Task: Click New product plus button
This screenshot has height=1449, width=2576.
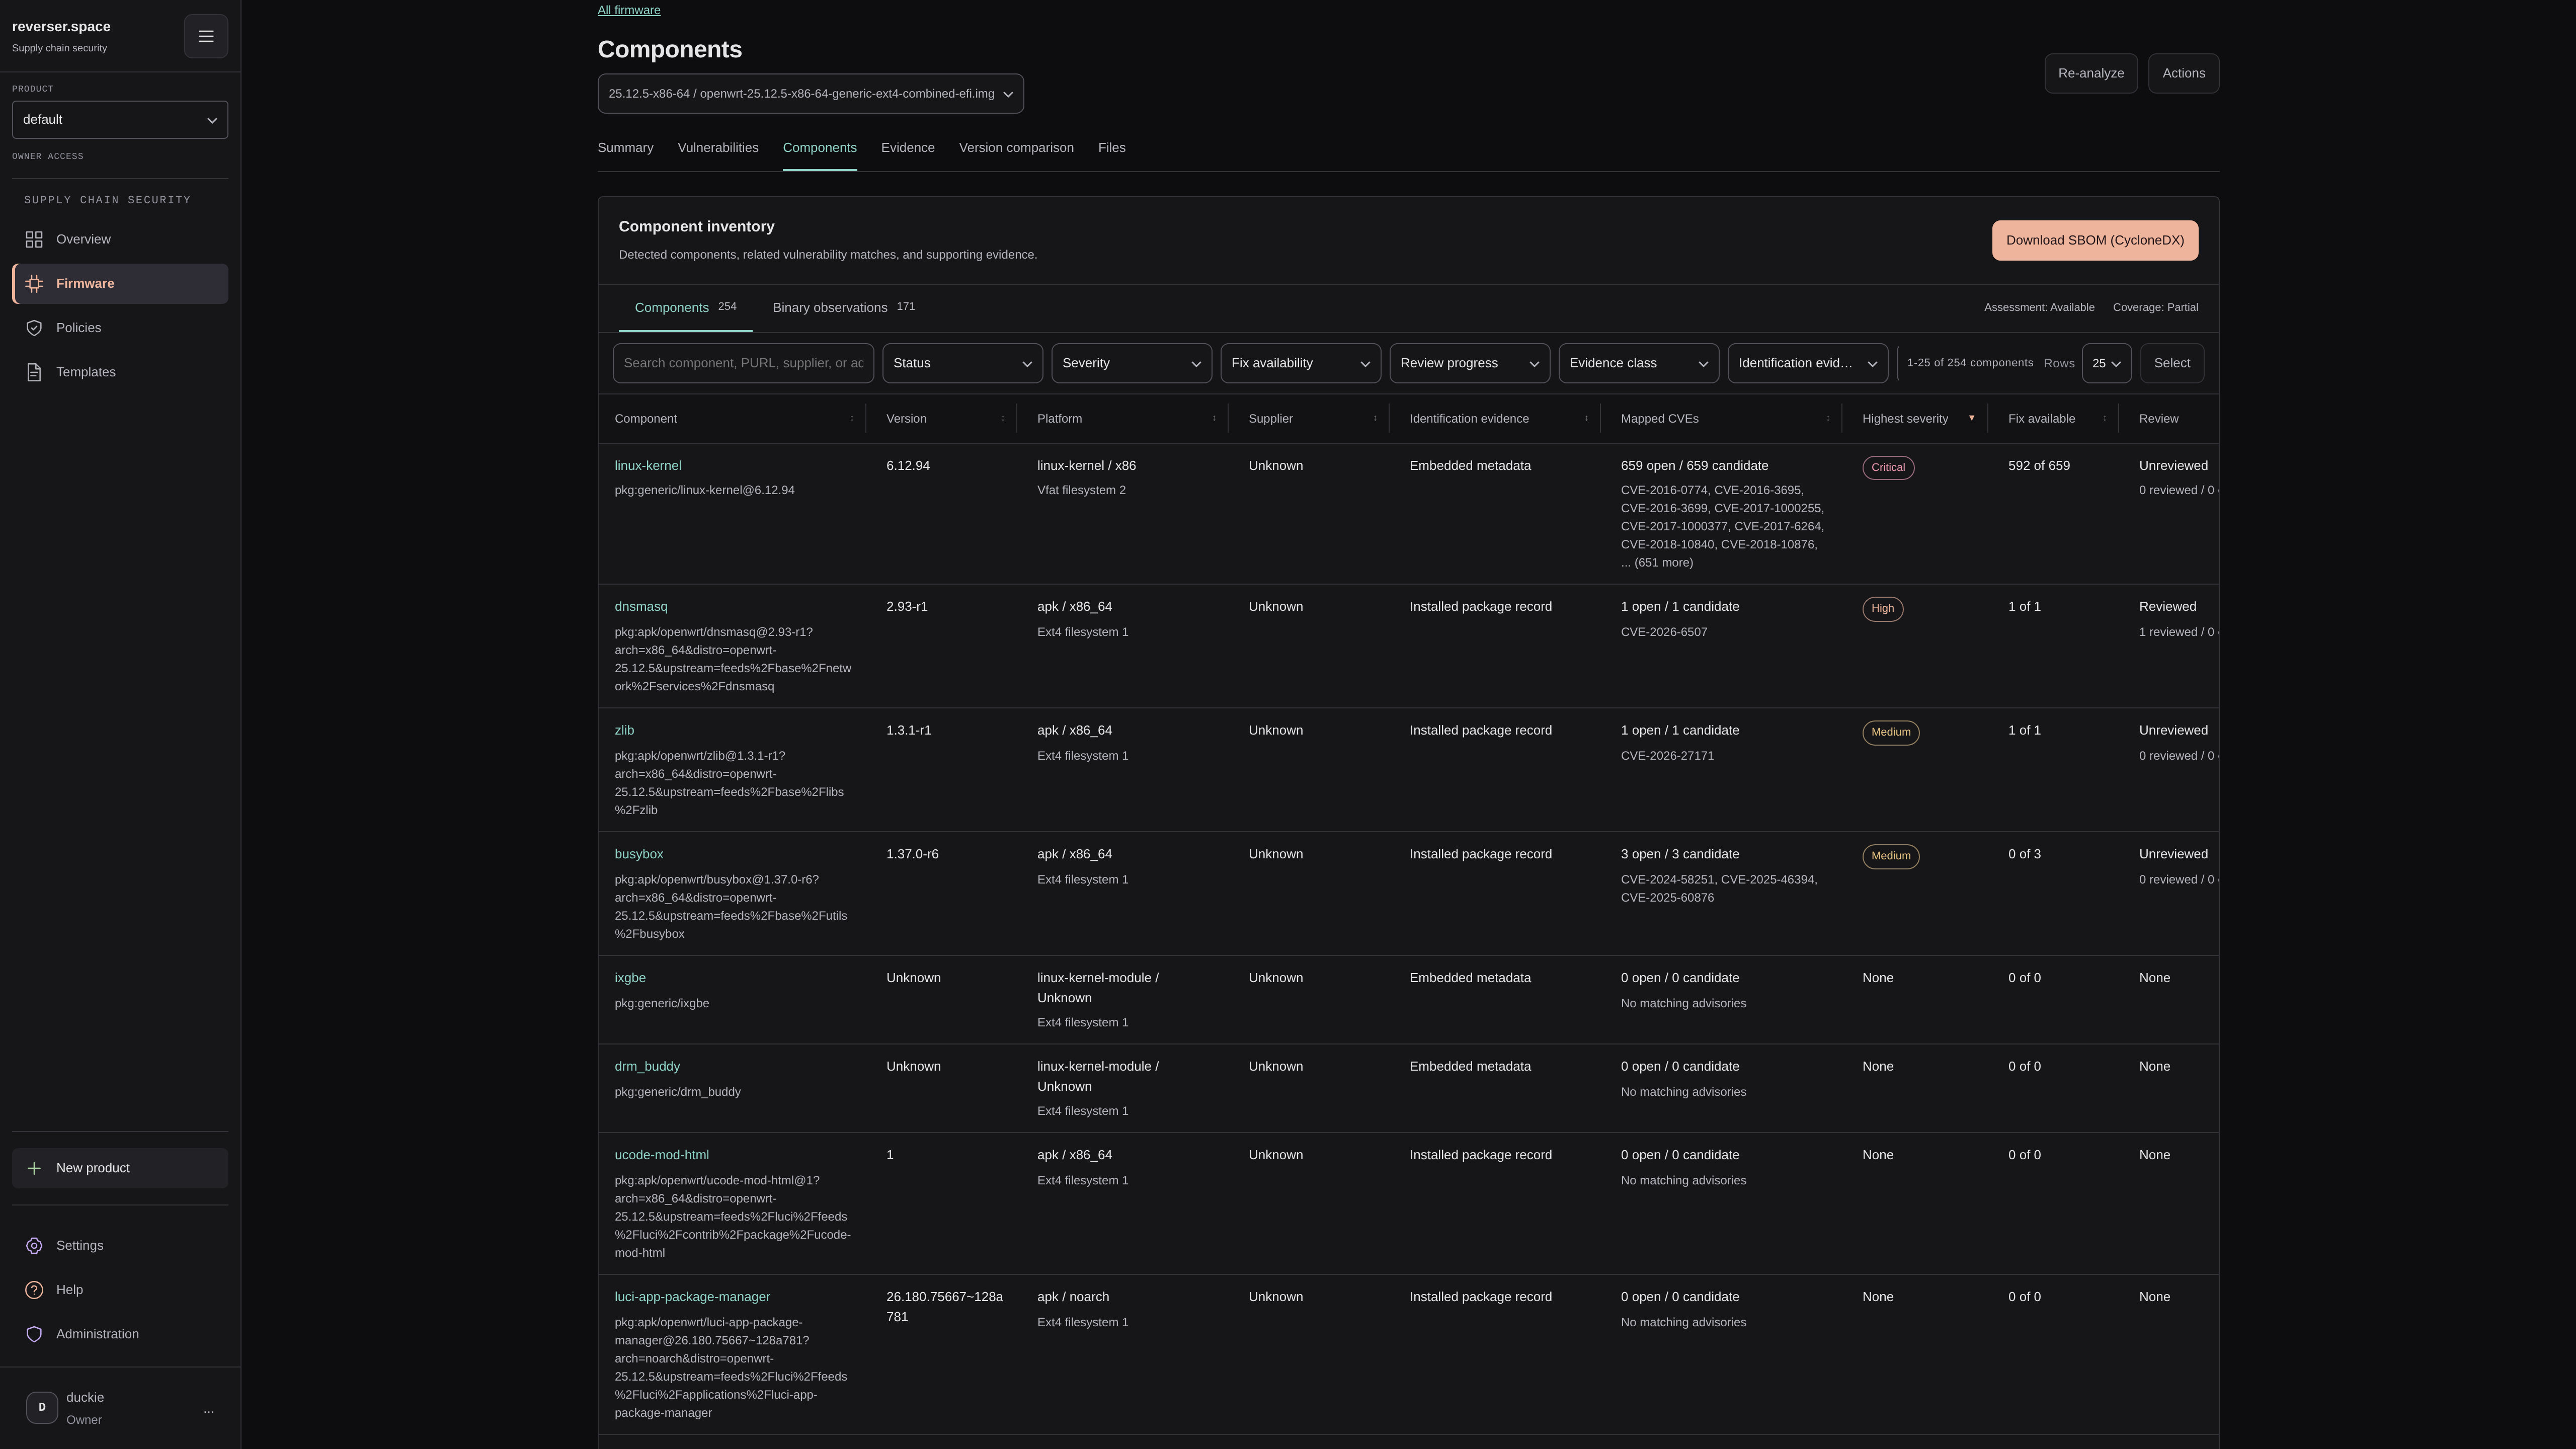Action: 120,1168
